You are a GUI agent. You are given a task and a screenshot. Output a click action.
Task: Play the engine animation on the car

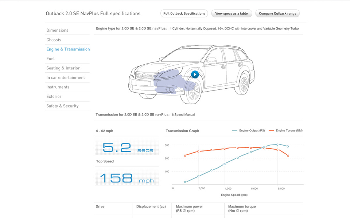tap(195, 74)
